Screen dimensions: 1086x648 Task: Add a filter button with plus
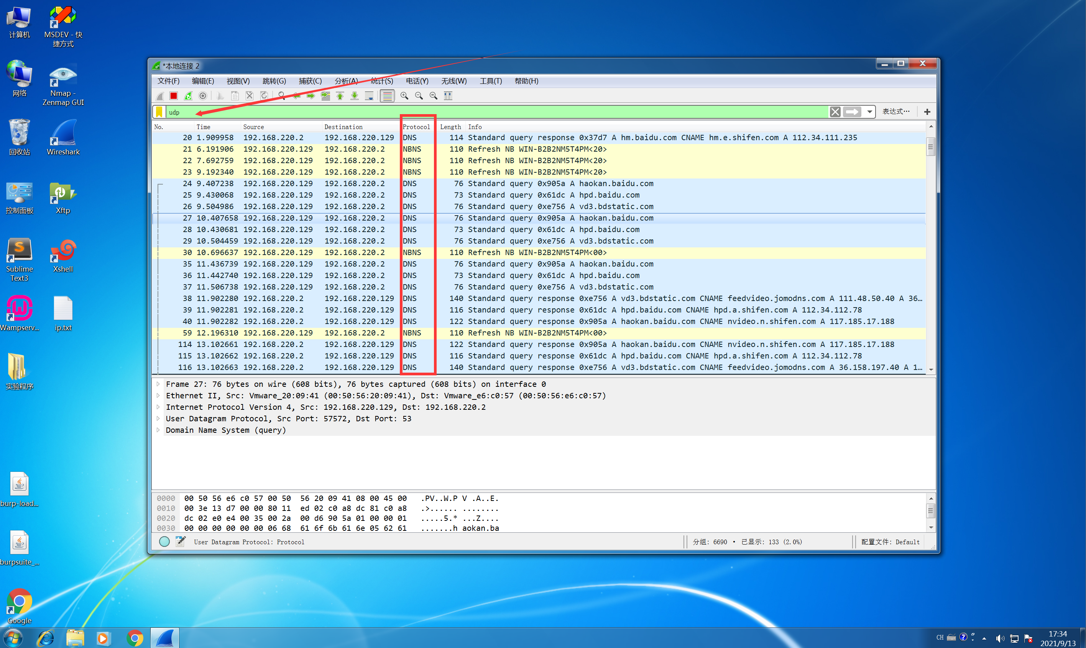click(x=927, y=112)
